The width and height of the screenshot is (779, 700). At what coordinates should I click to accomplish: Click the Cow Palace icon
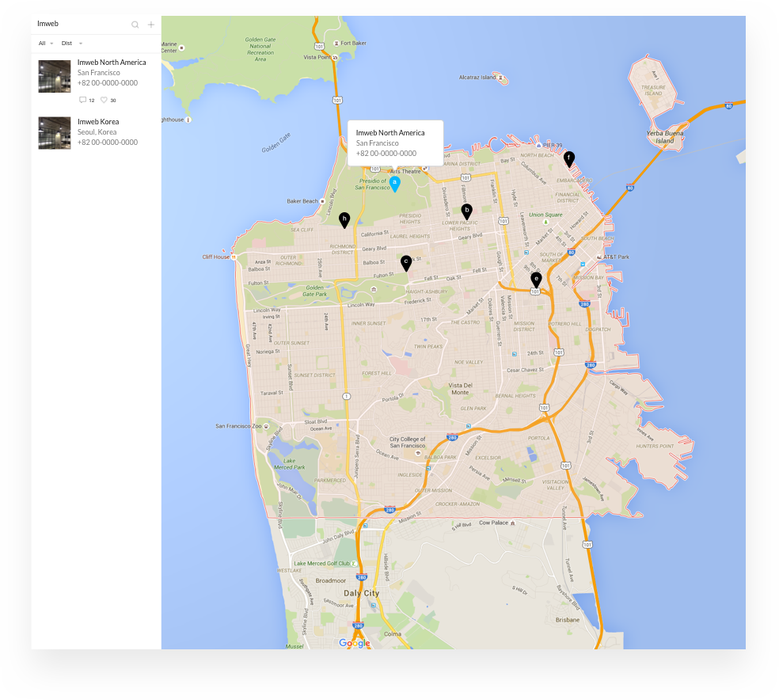tap(513, 523)
